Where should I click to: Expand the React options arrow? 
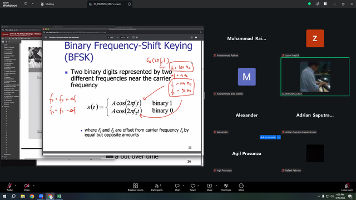pyautogui.click(x=198, y=186)
